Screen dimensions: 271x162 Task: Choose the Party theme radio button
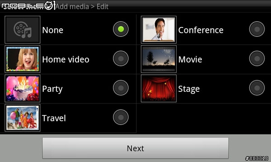pyautogui.click(x=121, y=88)
